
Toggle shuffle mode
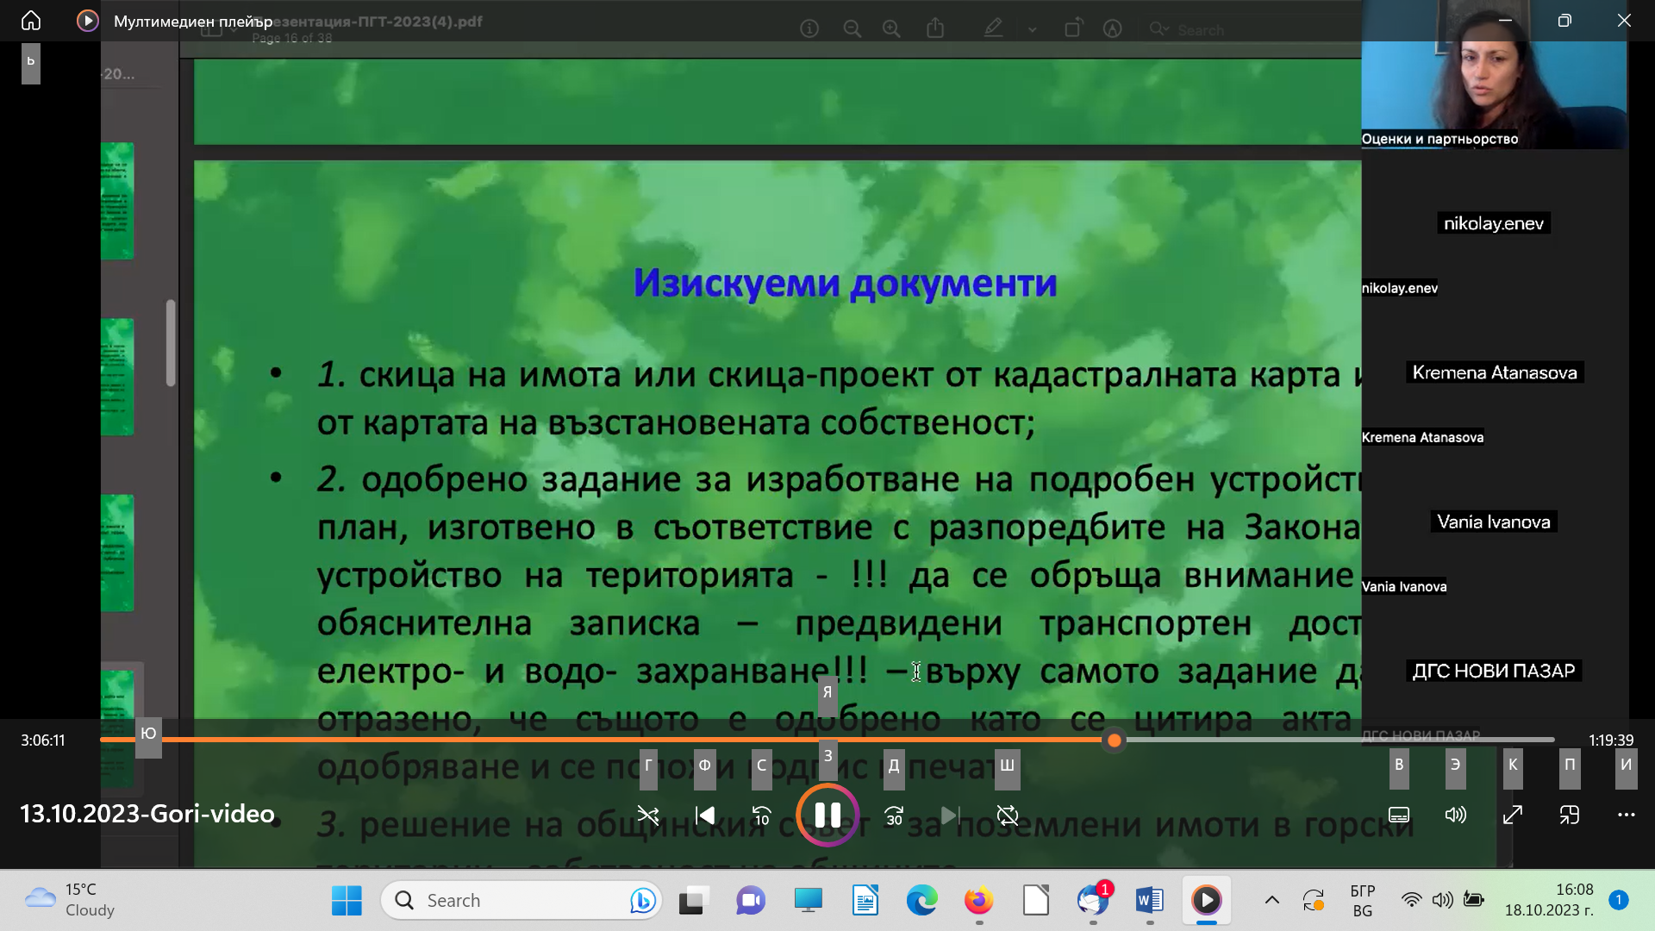tap(648, 815)
